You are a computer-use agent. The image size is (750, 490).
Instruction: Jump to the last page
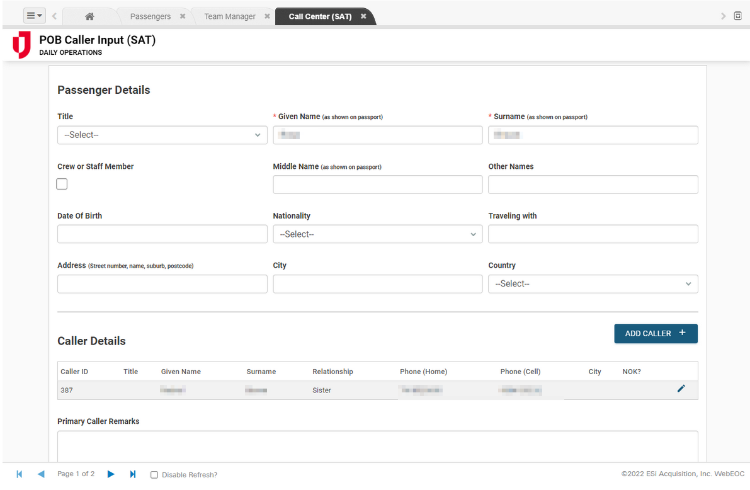point(133,474)
